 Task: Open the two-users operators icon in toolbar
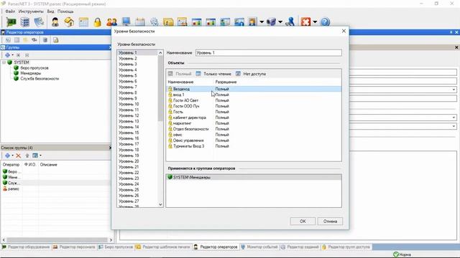pyautogui.click(x=111, y=22)
